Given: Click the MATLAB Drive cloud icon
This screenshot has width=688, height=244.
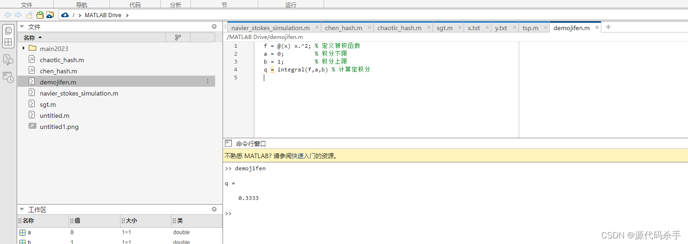Looking at the screenshot, I should pyautogui.click(x=65, y=15).
